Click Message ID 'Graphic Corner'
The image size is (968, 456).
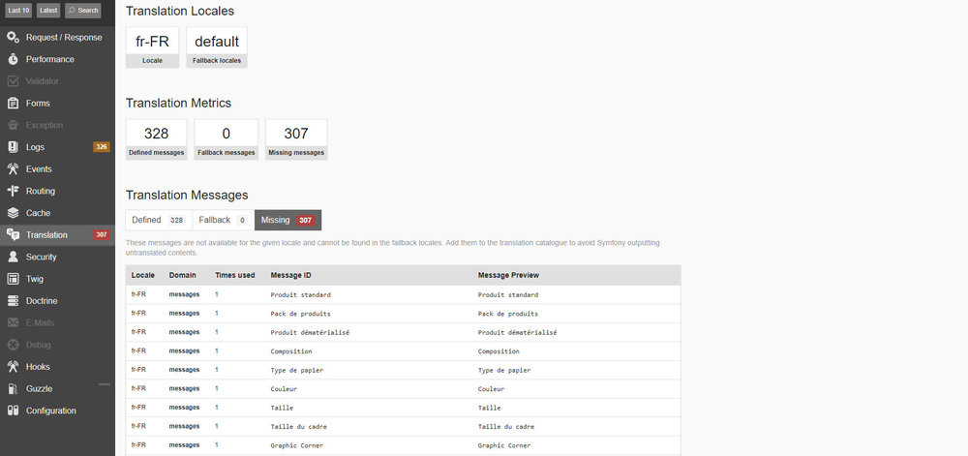[297, 445]
